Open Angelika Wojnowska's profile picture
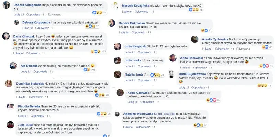Screen dimensions: 275x137 point(118,114)
